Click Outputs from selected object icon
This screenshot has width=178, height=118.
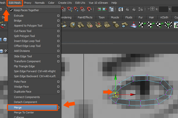[105, 9]
